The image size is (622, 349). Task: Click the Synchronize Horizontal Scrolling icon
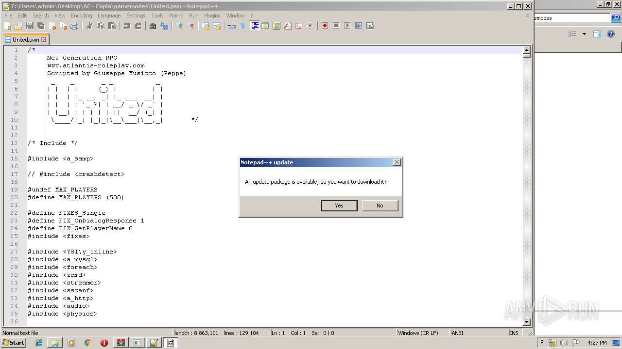click(217, 26)
